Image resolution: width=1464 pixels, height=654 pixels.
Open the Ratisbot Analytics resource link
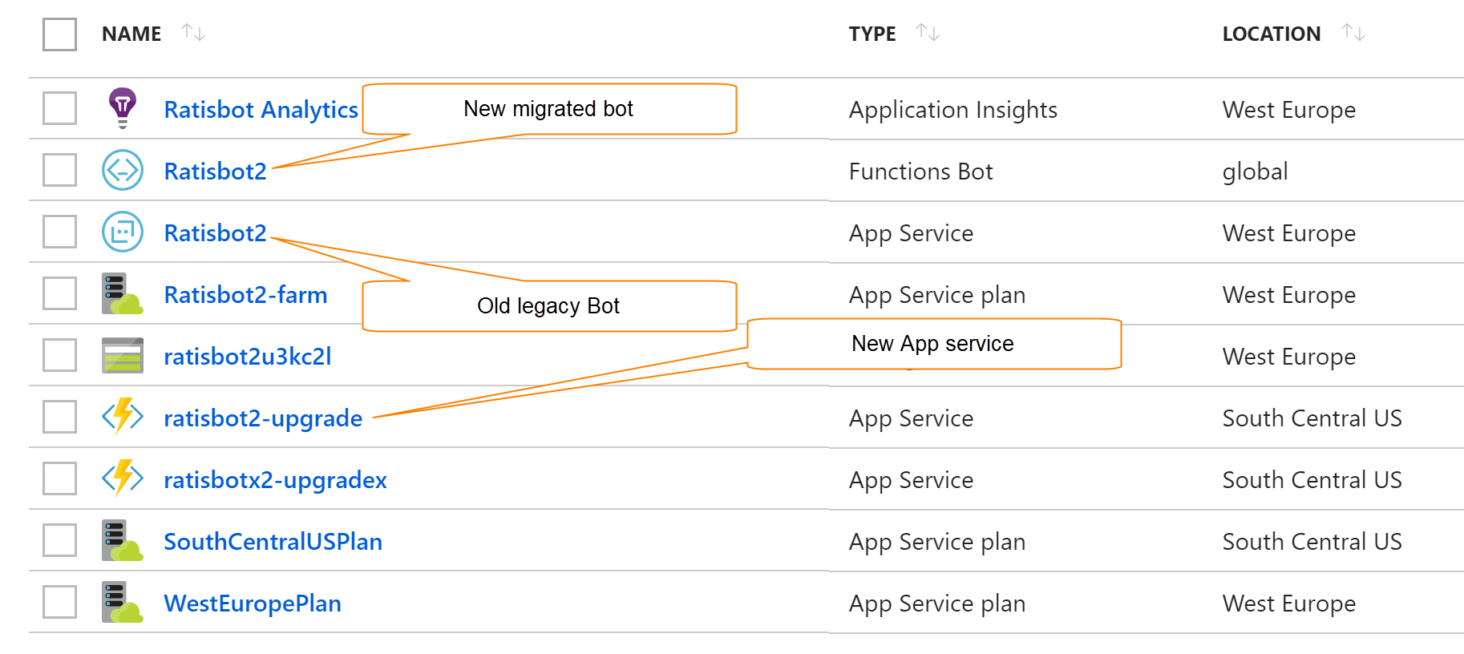(x=261, y=109)
